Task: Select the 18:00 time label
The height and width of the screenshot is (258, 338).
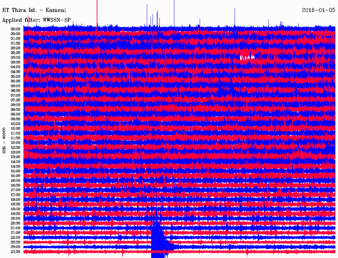Action: click(16, 199)
